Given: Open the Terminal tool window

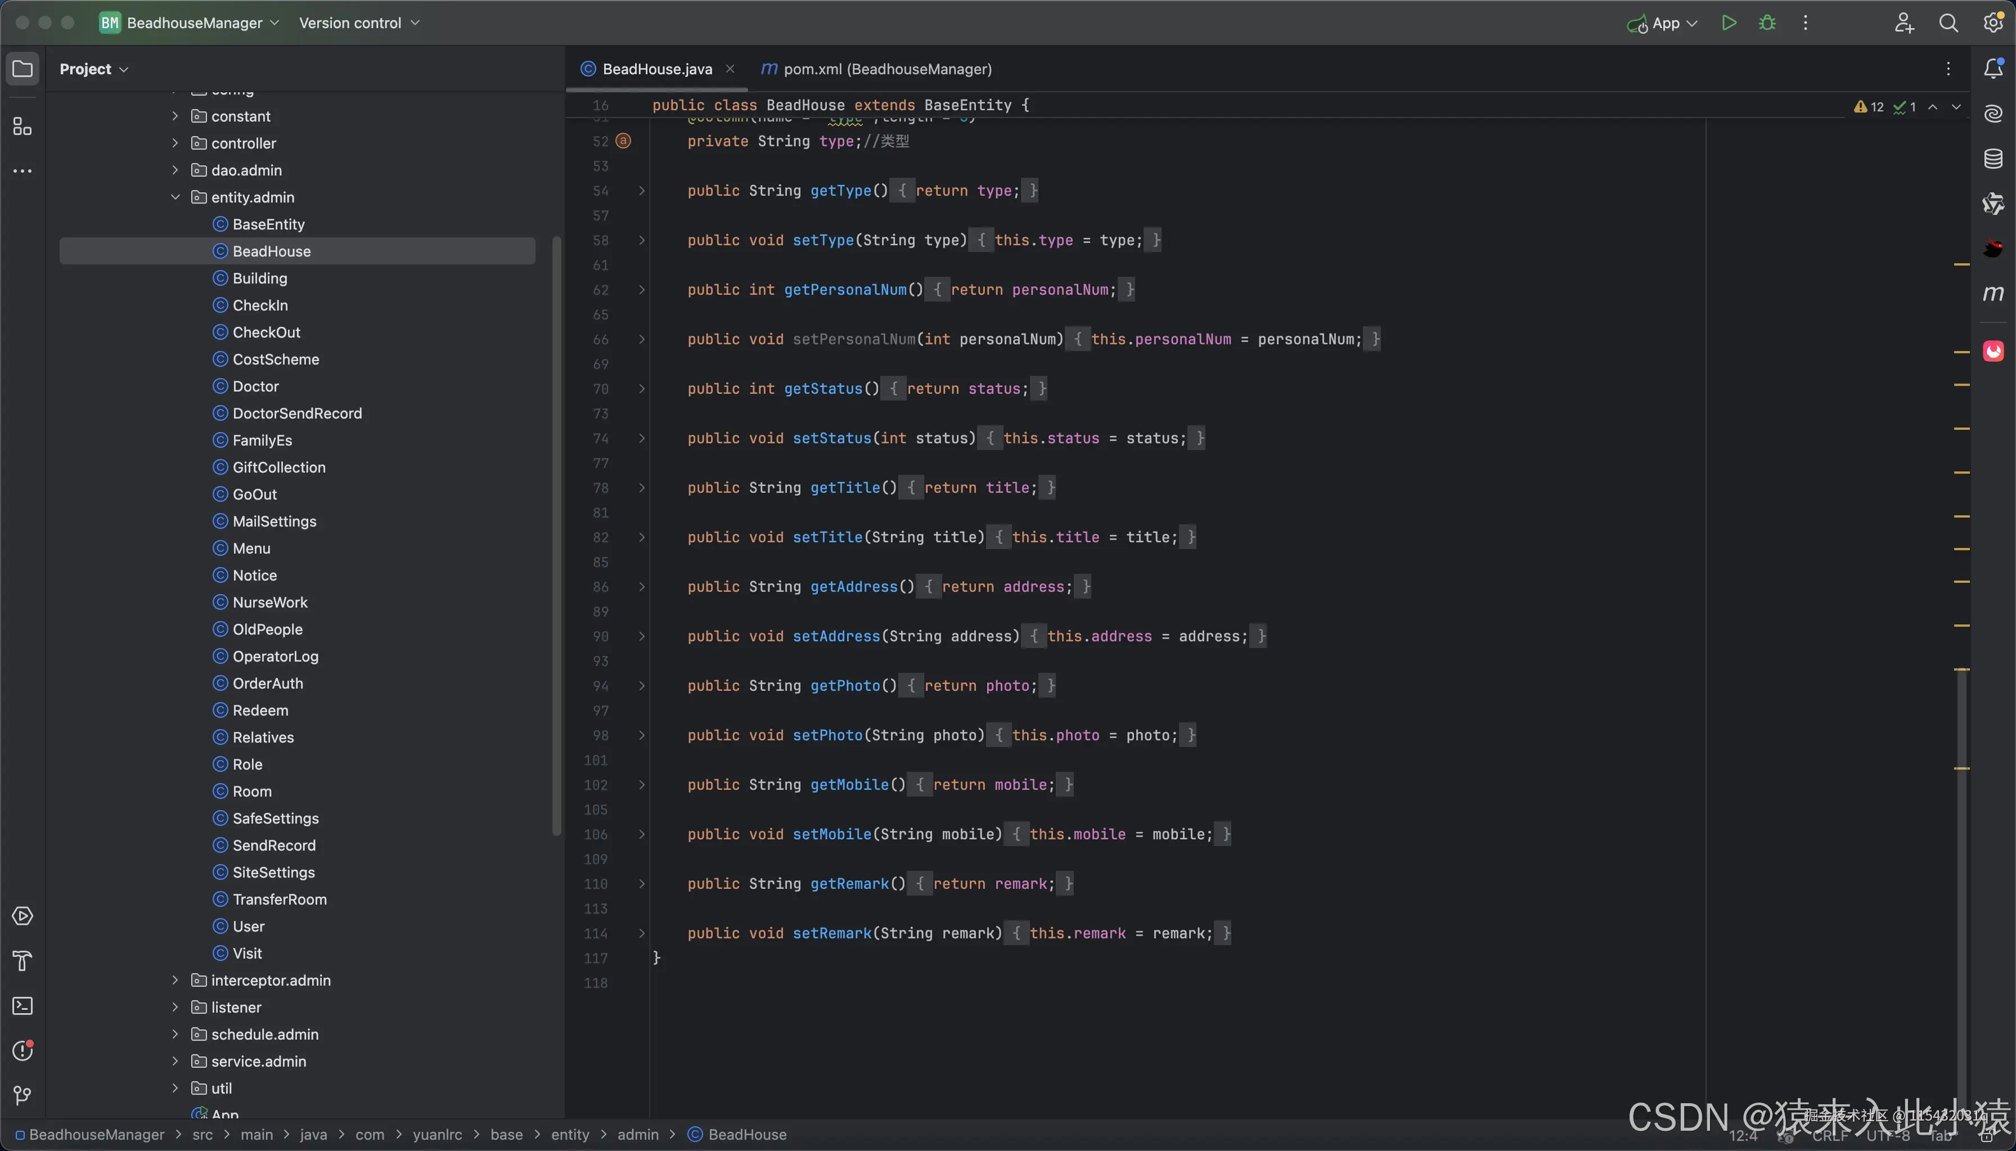Looking at the screenshot, I should pyautogui.click(x=22, y=1005).
